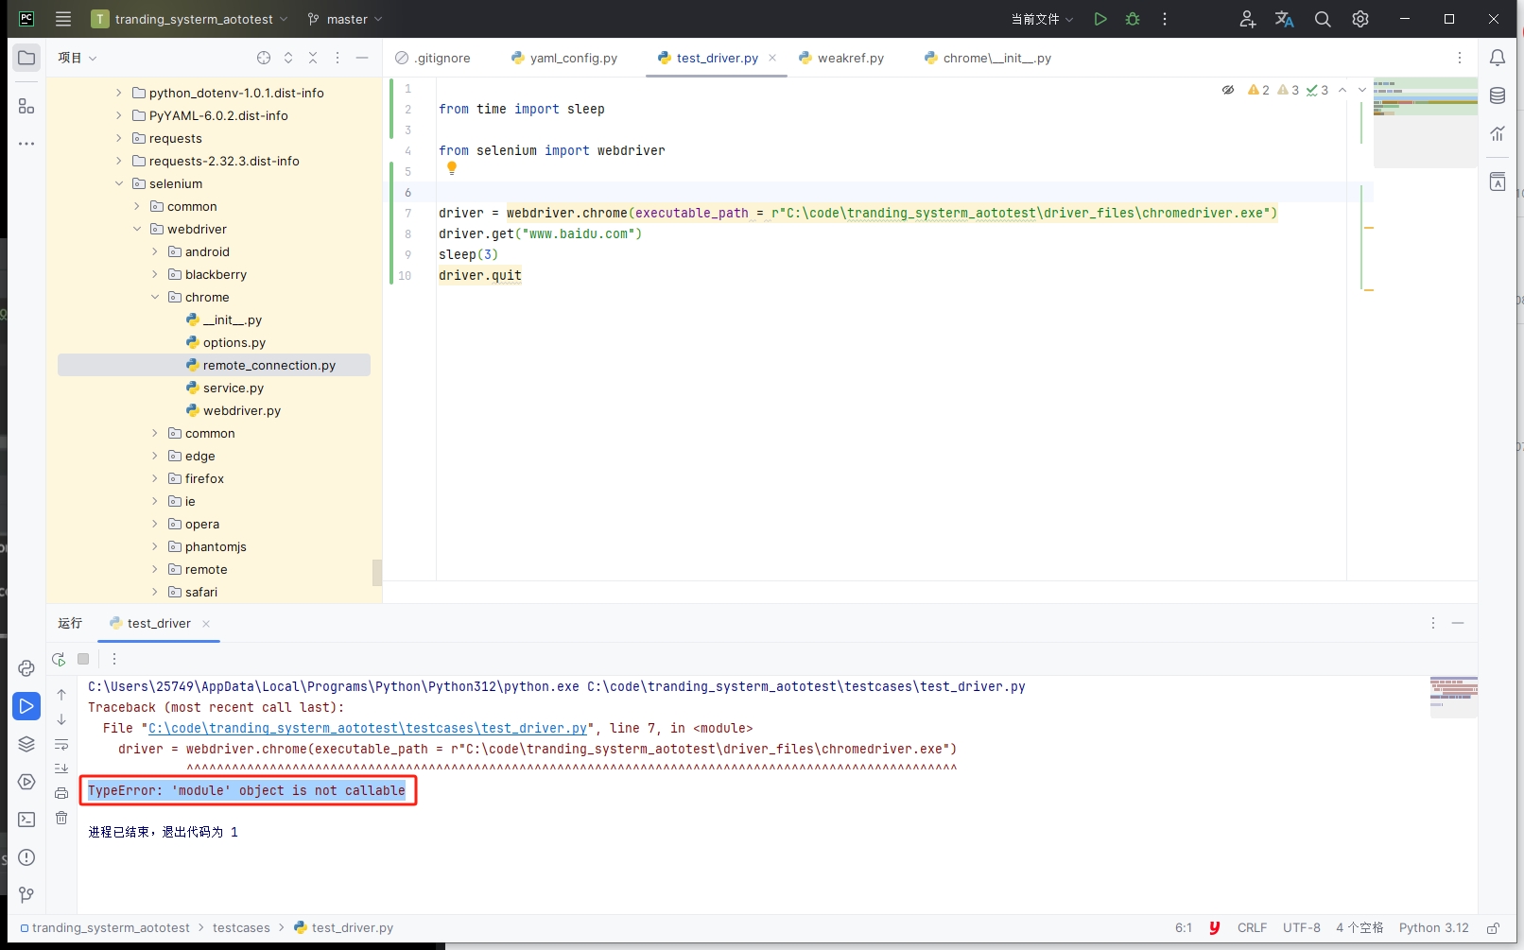Viewport: 1524px width, 950px height.
Task: Clear all console output trash icon
Action: (61, 818)
